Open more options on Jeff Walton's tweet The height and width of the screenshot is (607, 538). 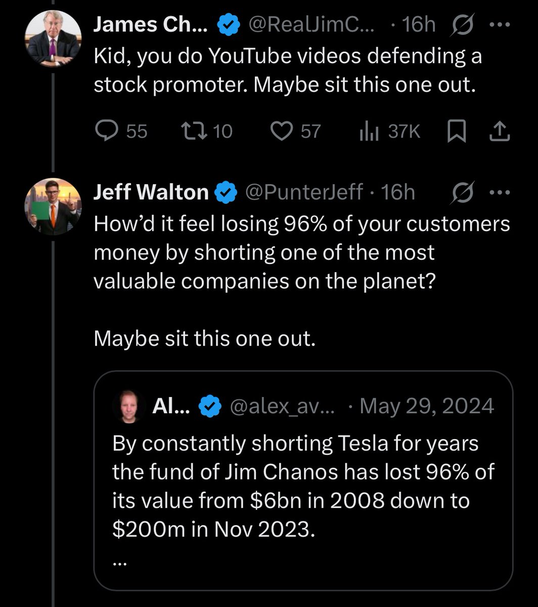(500, 192)
